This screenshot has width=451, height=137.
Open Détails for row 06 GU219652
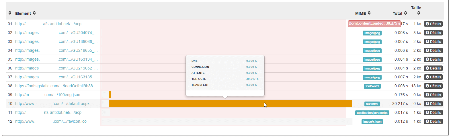coord(433,68)
